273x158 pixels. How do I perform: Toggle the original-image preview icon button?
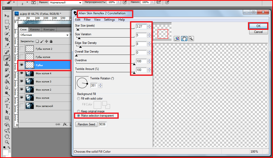tap(177, 39)
